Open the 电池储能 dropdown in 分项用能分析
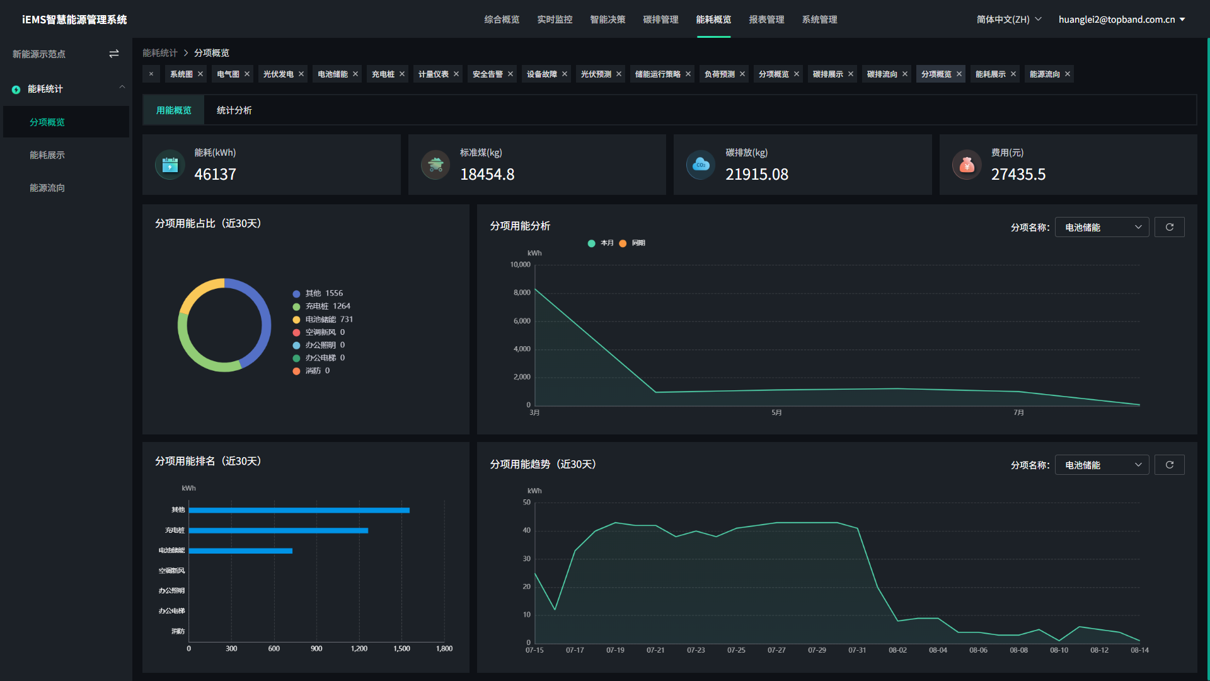The height and width of the screenshot is (681, 1210). tap(1102, 227)
